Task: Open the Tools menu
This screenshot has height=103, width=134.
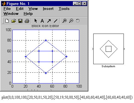Action: [x=64, y=9]
